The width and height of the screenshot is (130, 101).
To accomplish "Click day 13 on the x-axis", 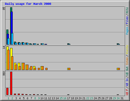I will point(53,98).
